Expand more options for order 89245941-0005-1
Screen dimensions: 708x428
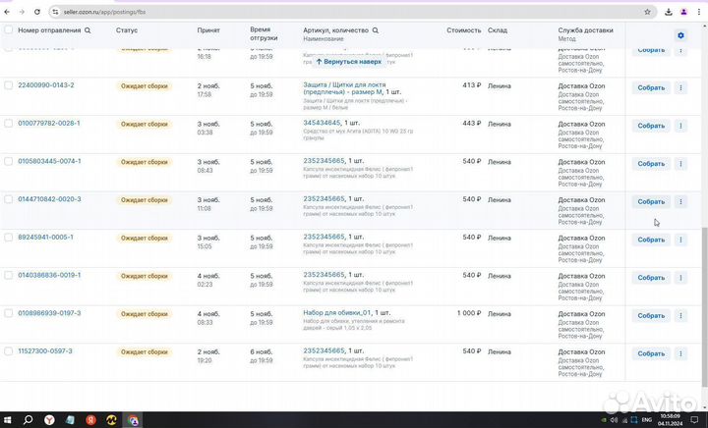pyautogui.click(x=680, y=240)
